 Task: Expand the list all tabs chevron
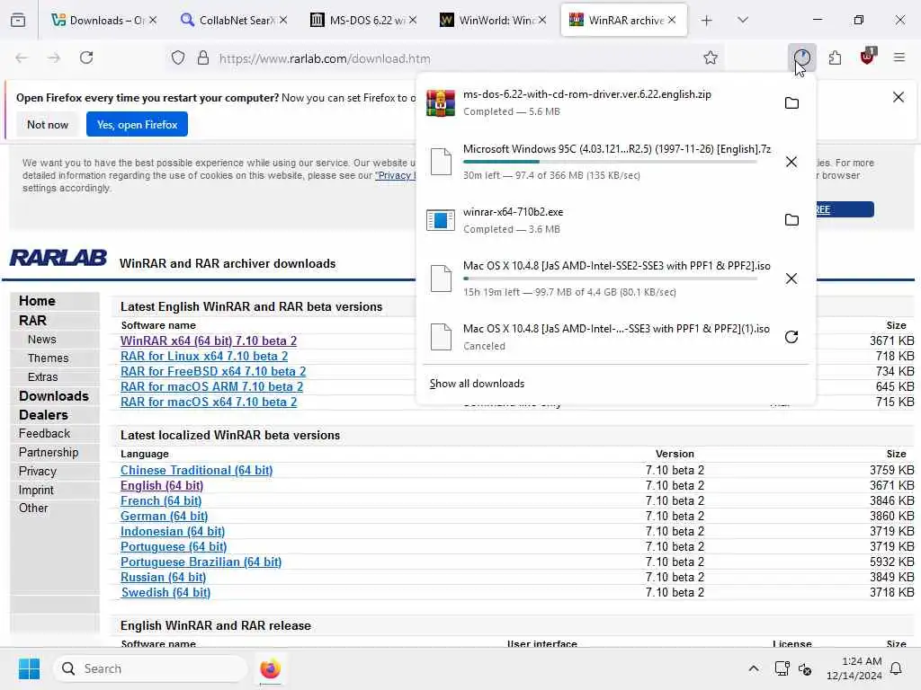coord(743,21)
